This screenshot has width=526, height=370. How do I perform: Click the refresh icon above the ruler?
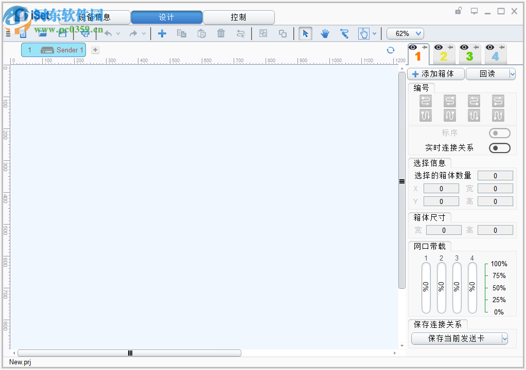[391, 50]
